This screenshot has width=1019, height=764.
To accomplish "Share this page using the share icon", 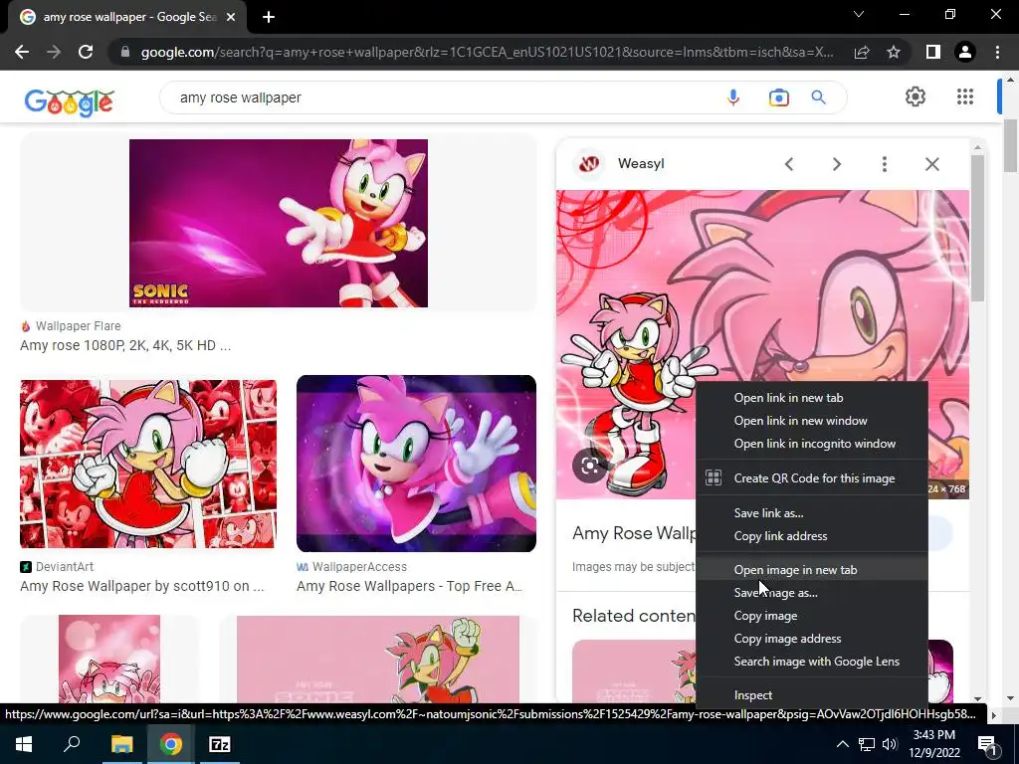I will point(862,52).
